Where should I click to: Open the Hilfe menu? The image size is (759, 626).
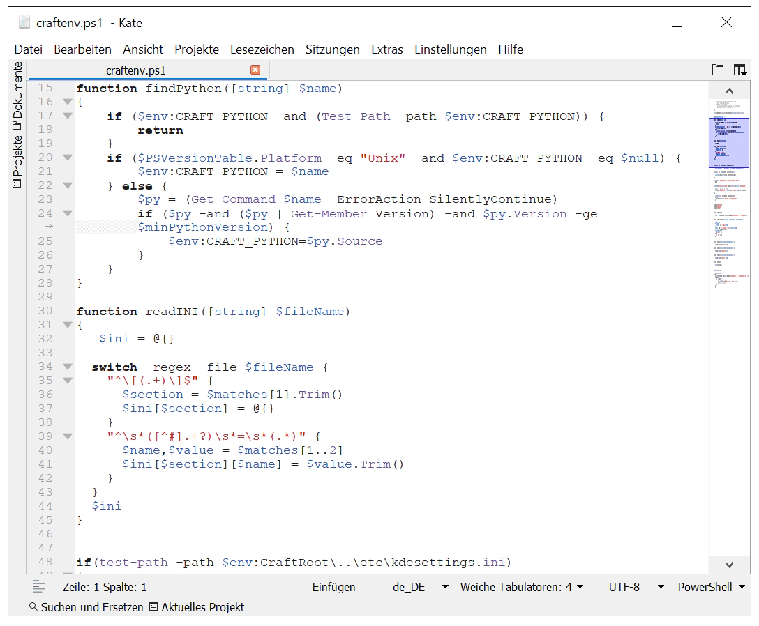coord(510,49)
